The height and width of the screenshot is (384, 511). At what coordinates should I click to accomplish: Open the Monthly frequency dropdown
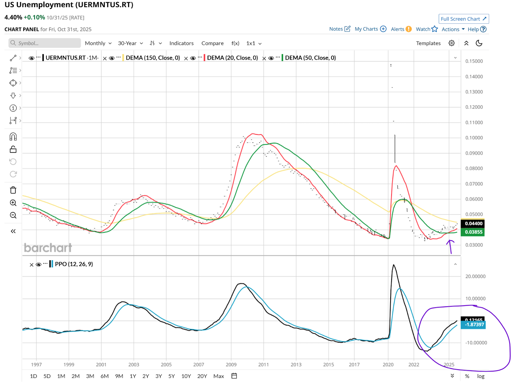98,43
